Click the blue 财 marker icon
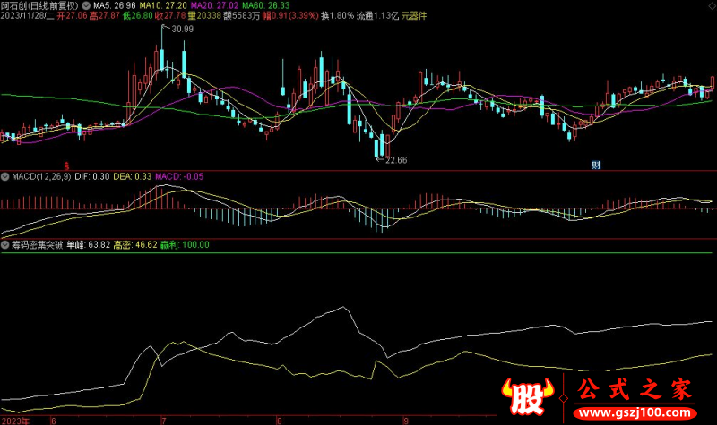The width and height of the screenshot is (717, 425). 595,166
